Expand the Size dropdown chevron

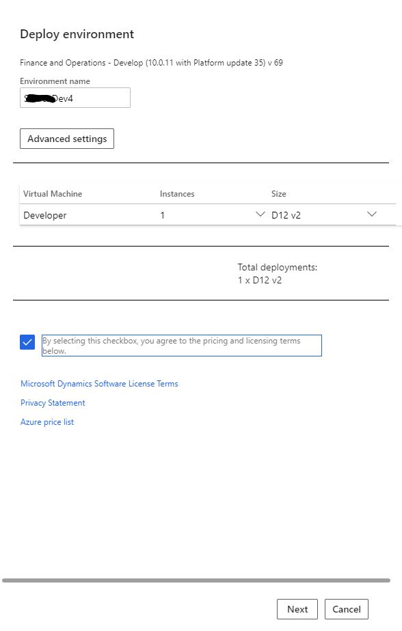(x=372, y=214)
